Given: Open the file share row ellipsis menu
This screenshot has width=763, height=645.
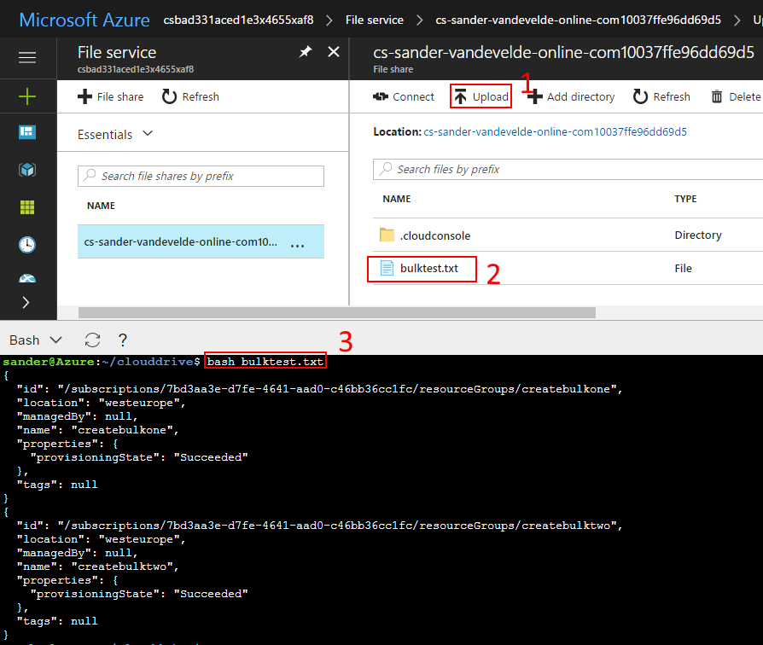Looking at the screenshot, I should click(297, 243).
